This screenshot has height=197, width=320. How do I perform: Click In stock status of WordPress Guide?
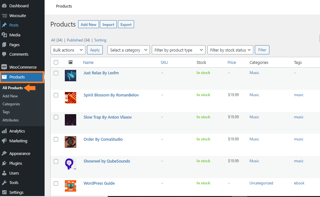pyautogui.click(x=203, y=183)
